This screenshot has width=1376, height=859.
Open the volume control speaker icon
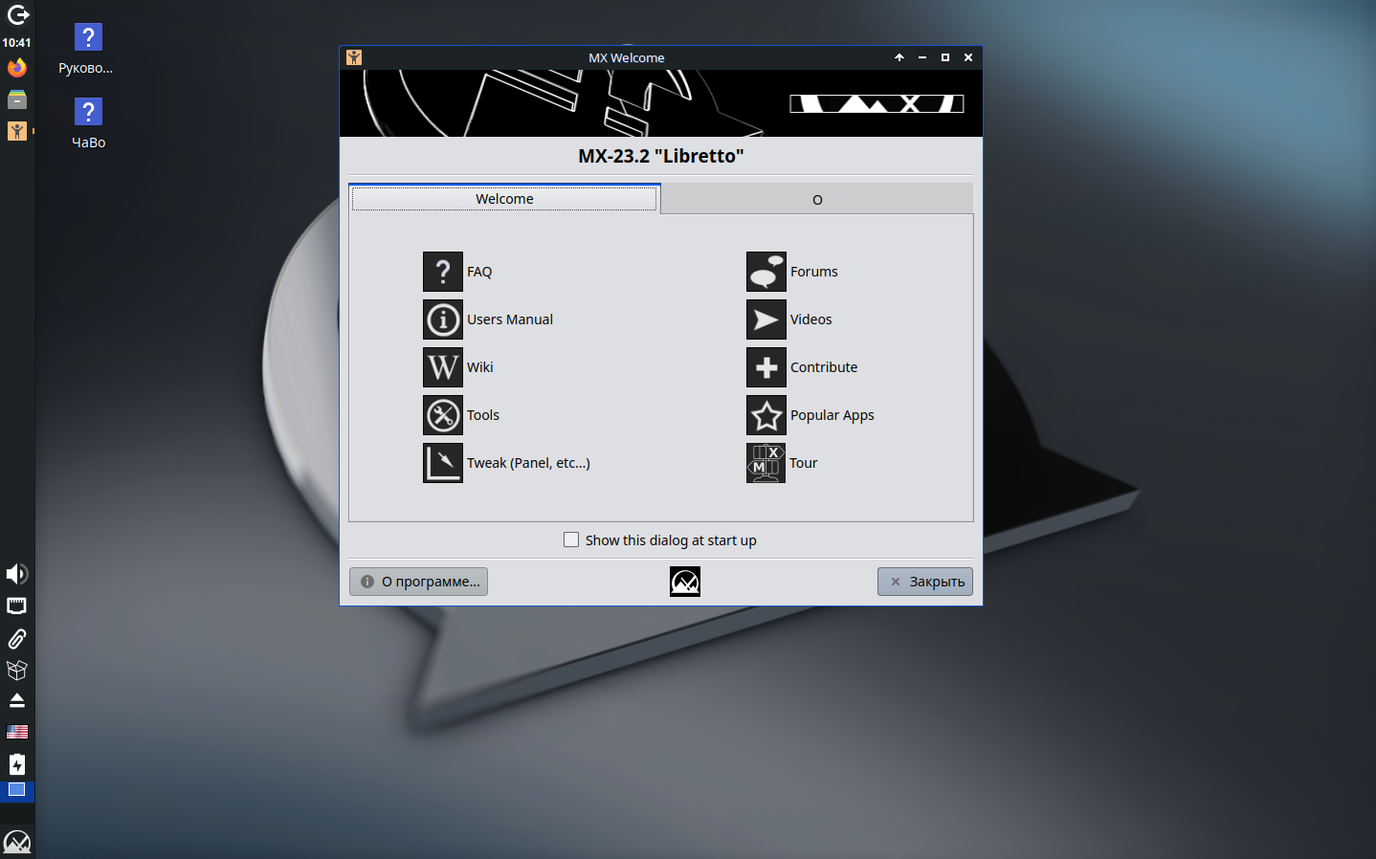coord(17,574)
